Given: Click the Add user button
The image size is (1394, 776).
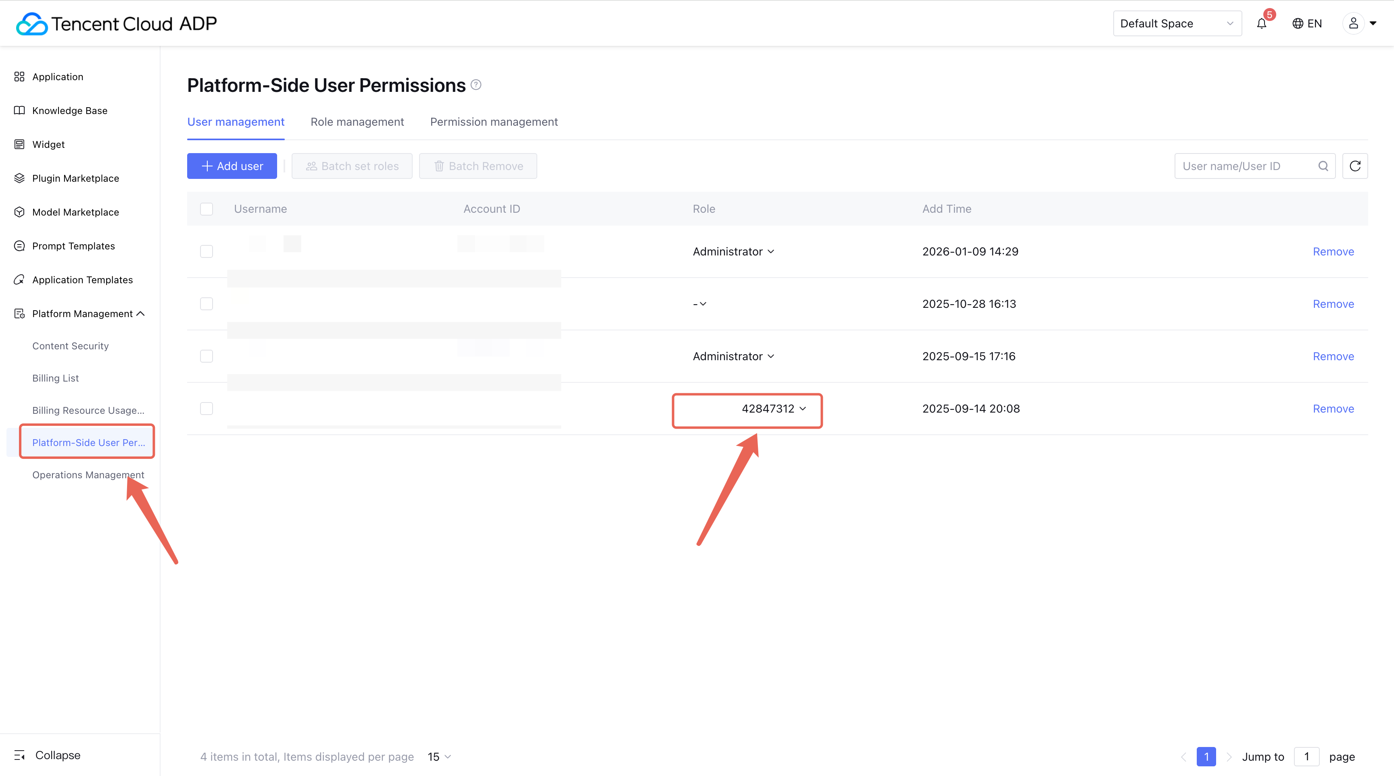Looking at the screenshot, I should [232, 166].
